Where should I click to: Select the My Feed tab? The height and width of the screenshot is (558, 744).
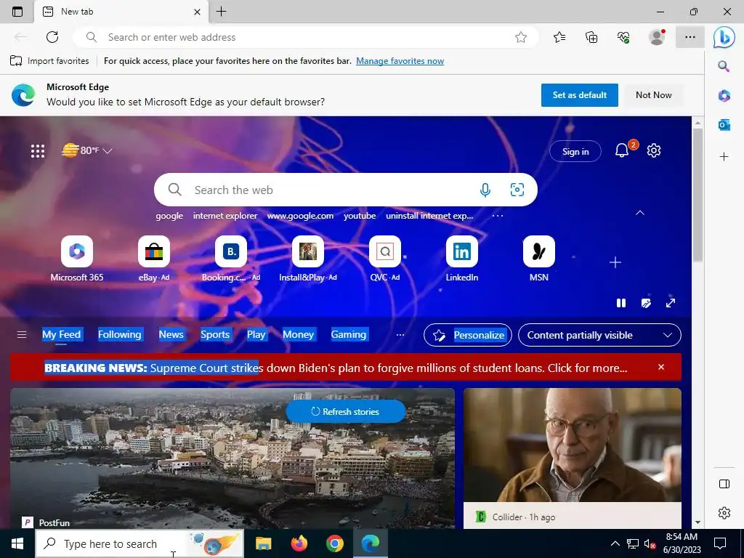point(61,334)
